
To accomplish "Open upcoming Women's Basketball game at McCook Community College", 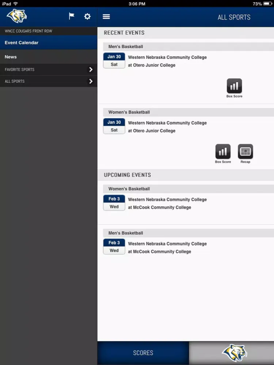I will click(x=167, y=203).
